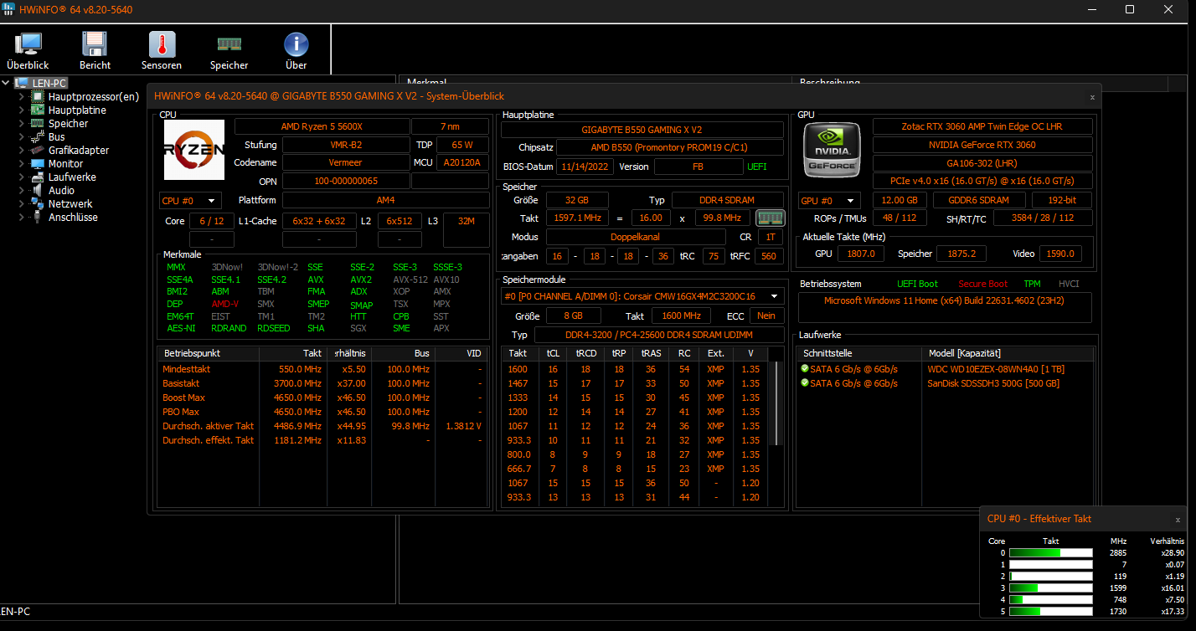Open the memory module selector dropdown

(642, 296)
